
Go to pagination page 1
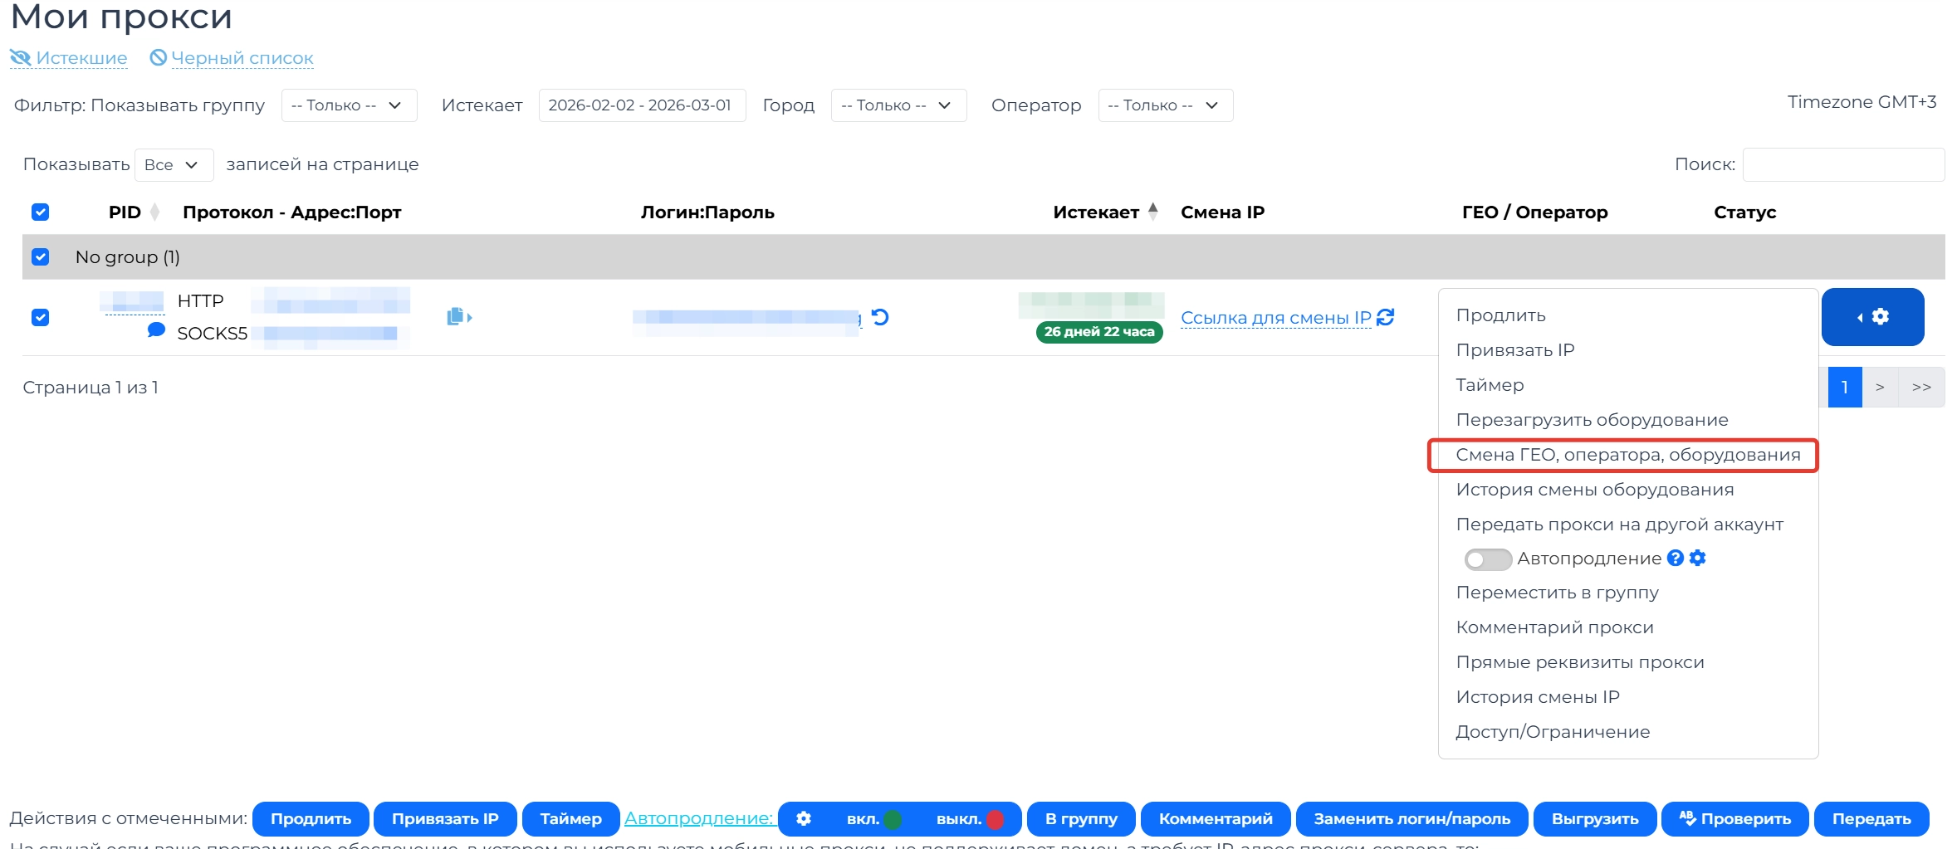(1845, 387)
